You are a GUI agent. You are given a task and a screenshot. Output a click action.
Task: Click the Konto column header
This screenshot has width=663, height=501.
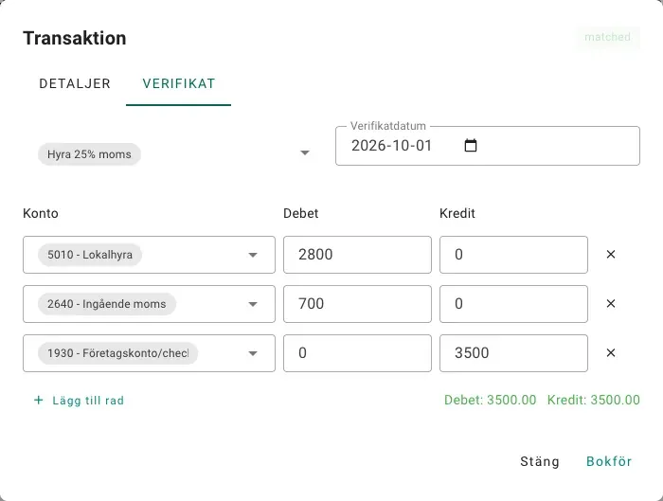coord(41,213)
